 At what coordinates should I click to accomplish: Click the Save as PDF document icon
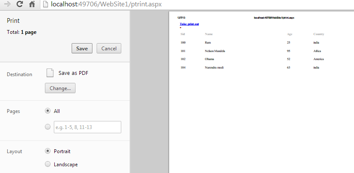point(50,73)
